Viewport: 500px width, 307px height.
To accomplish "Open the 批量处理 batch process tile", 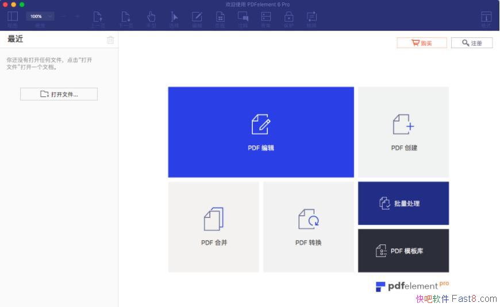I will click(403, 203).
